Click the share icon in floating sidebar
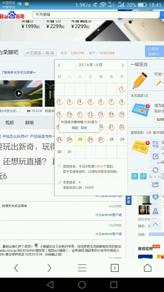 click(156, 184)
